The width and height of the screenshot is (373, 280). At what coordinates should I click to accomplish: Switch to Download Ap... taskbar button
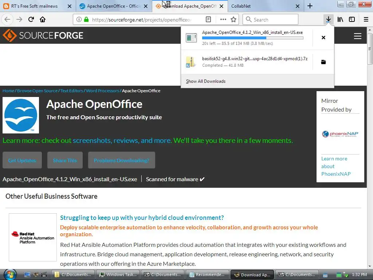click(x=252, y=275)
